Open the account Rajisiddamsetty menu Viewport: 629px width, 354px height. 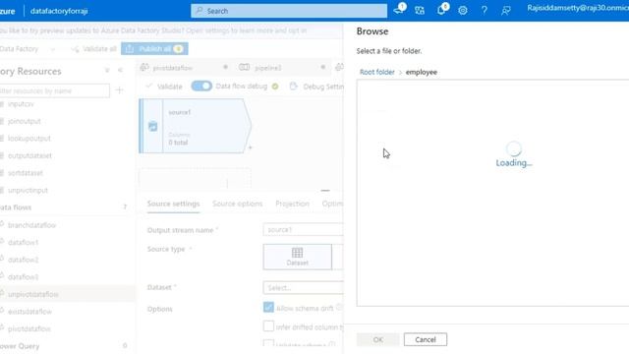[578, 8]
